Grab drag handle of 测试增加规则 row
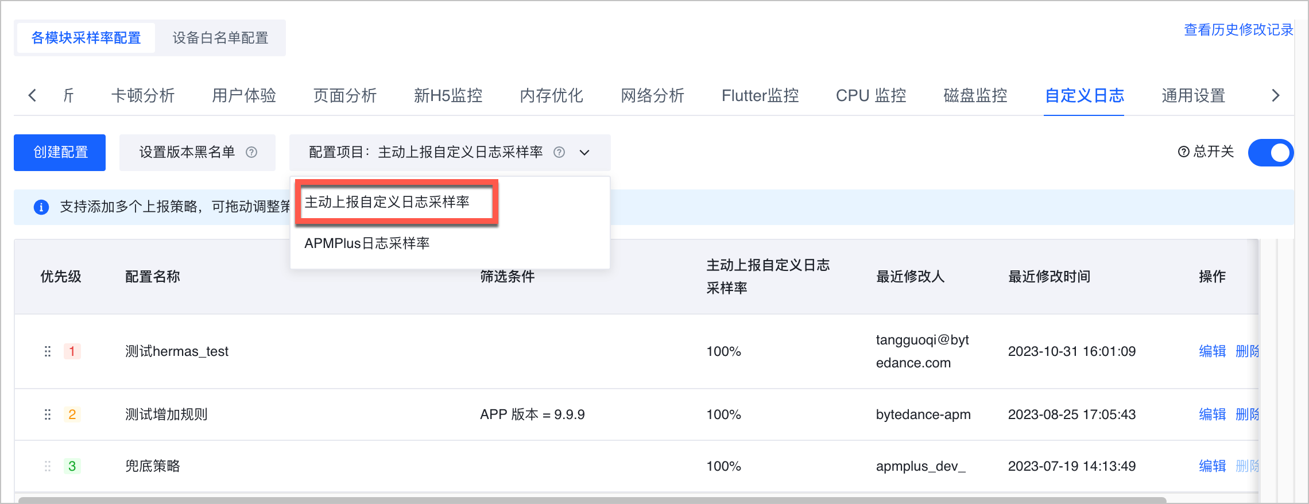 click(x=48, y=414)
